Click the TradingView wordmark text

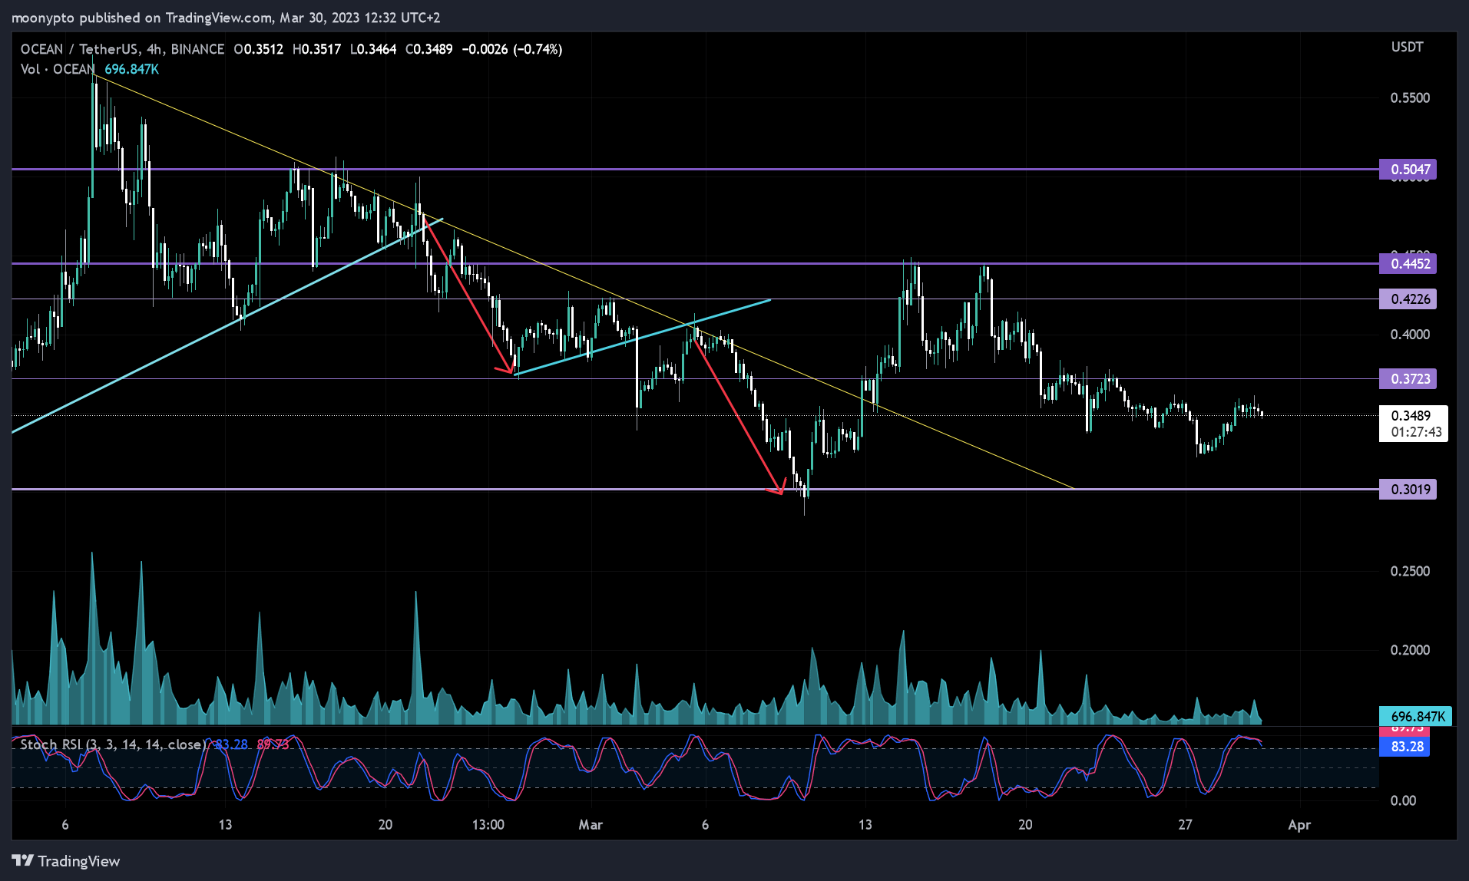(x=79, y=861)
